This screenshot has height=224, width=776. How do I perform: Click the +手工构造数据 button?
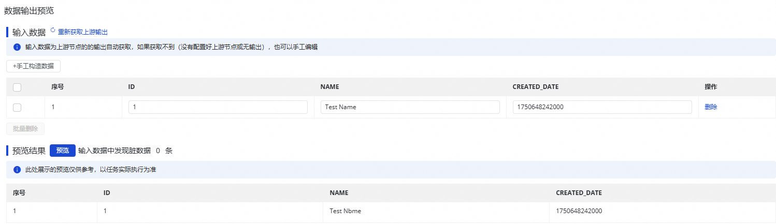(x=34, y=66)
